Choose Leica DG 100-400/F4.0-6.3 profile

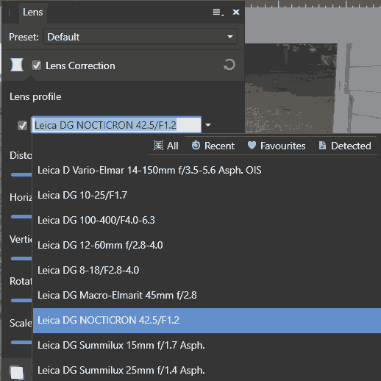coord(207,220)
